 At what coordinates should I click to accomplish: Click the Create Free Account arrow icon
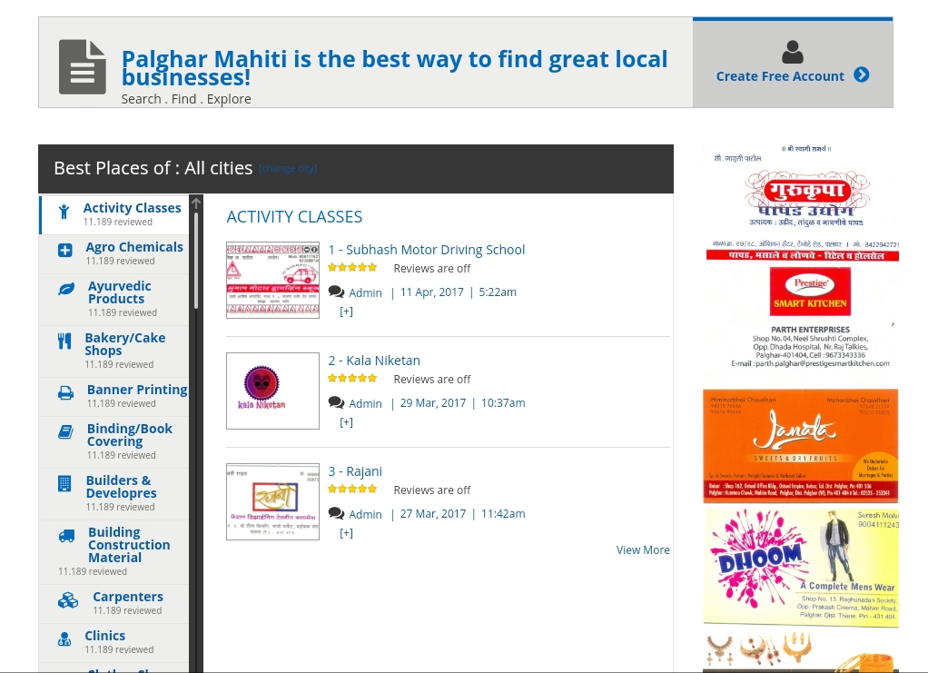[x=862, y=74]
